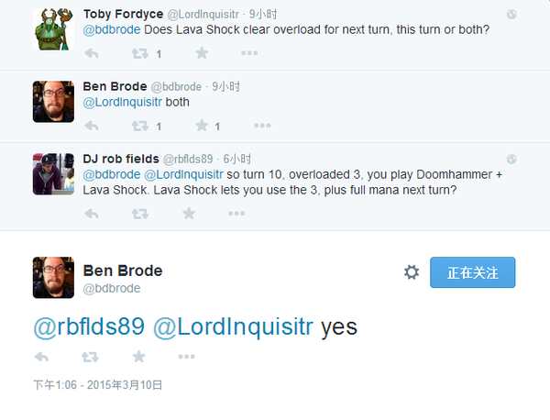
Task: Open the tweet timestamp 2015年3月10日
Action: (x=97, y=385)
